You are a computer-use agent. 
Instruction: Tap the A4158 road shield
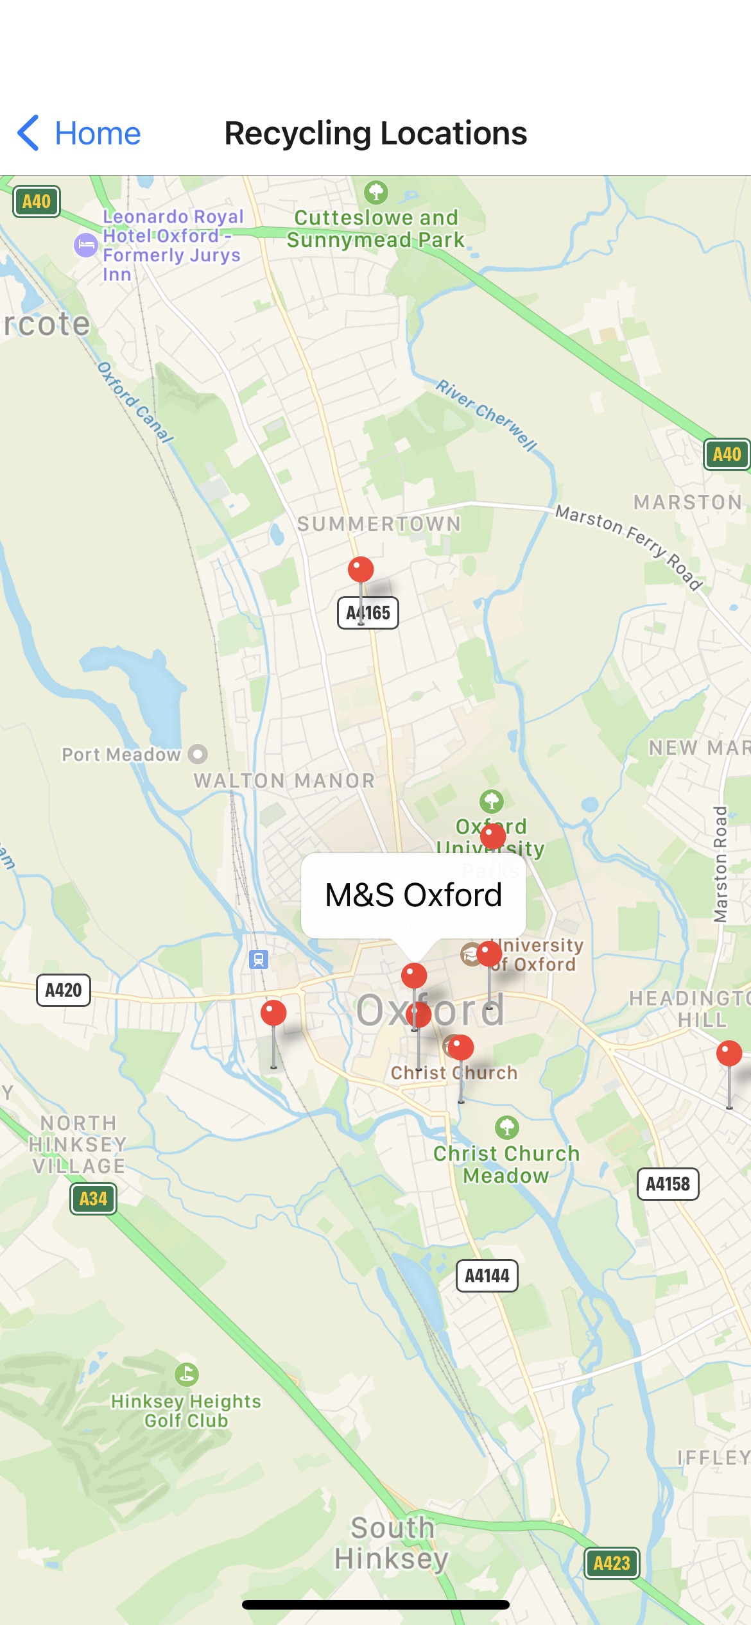[668, 1183]
